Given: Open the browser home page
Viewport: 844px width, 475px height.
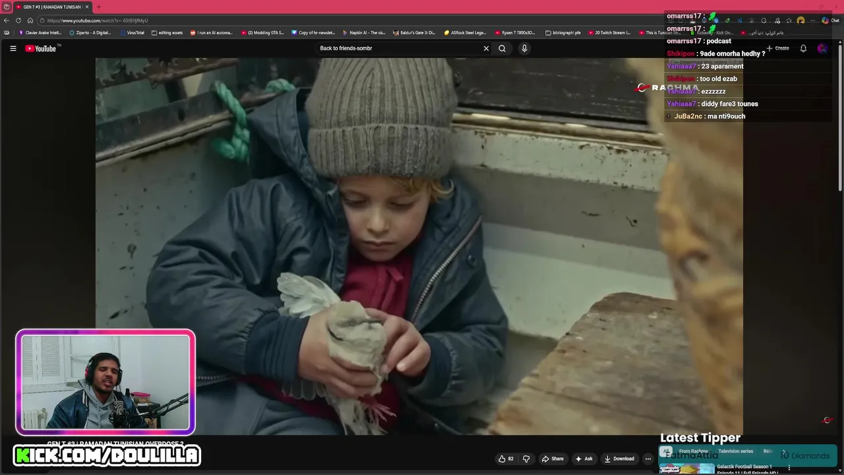Looking at the screenshot, I should coord(30,20).
